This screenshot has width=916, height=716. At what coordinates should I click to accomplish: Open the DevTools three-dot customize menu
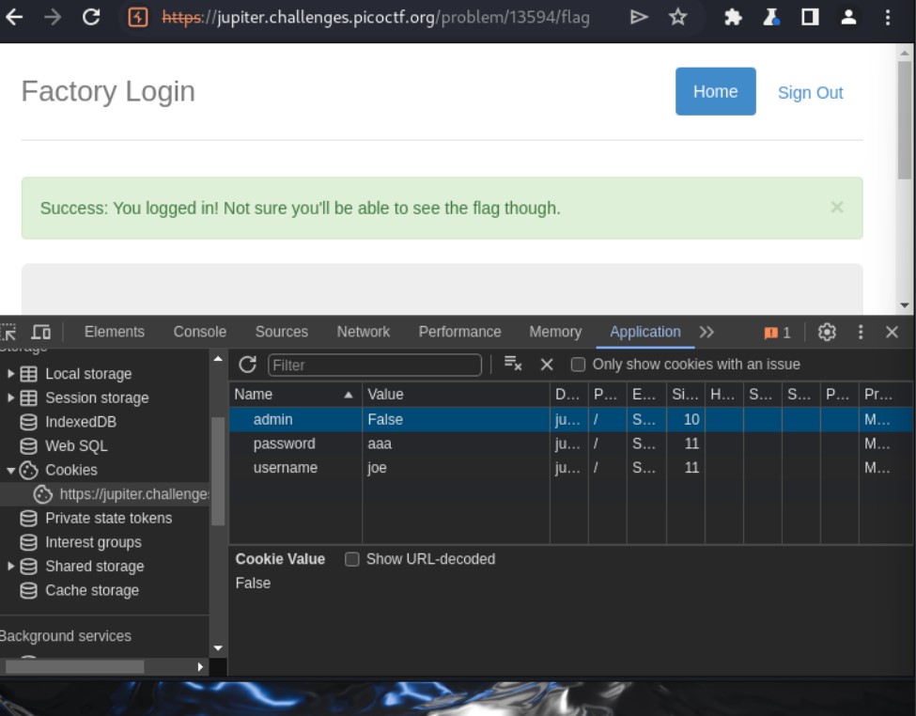pos(861,332)
